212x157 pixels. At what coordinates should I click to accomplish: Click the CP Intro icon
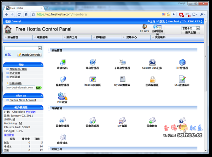[x=145, y=27]
